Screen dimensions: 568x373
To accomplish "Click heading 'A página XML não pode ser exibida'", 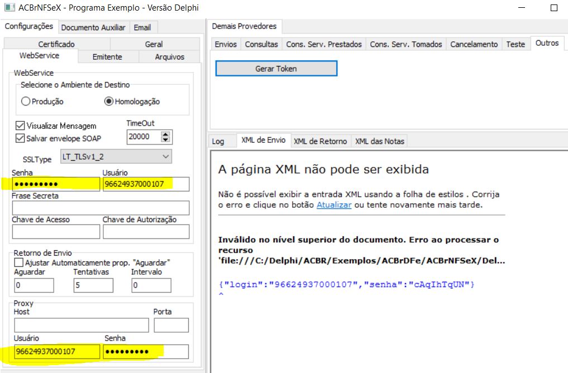I will [x=323, y=170].
